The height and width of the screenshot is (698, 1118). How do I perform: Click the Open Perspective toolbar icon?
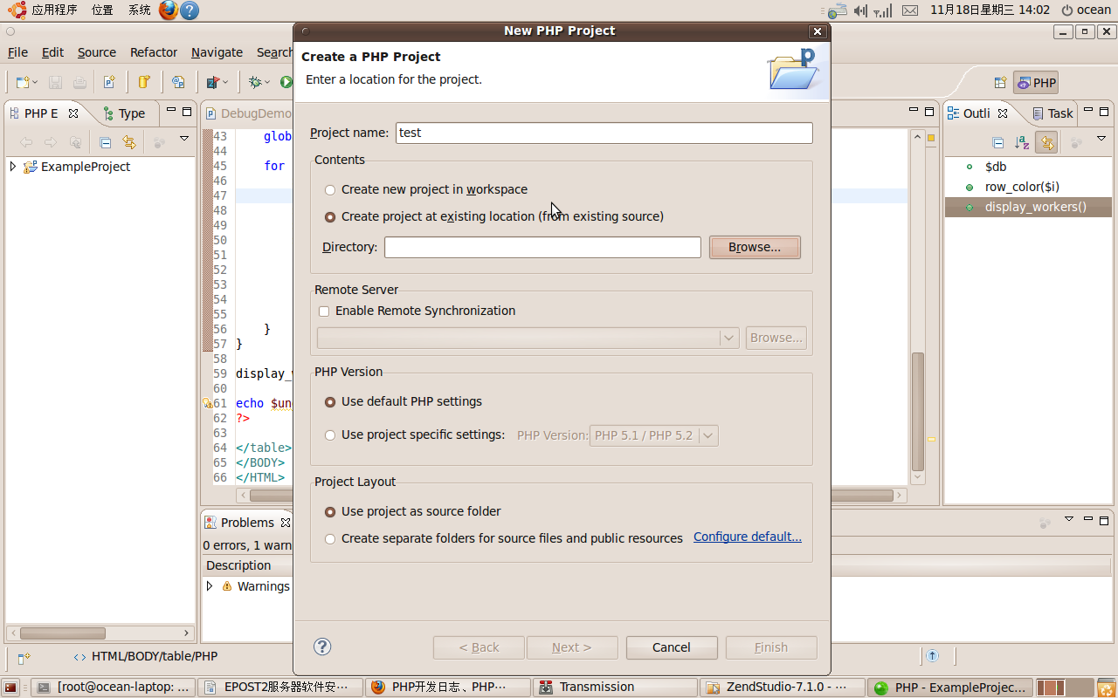[x=1000, y=83]
